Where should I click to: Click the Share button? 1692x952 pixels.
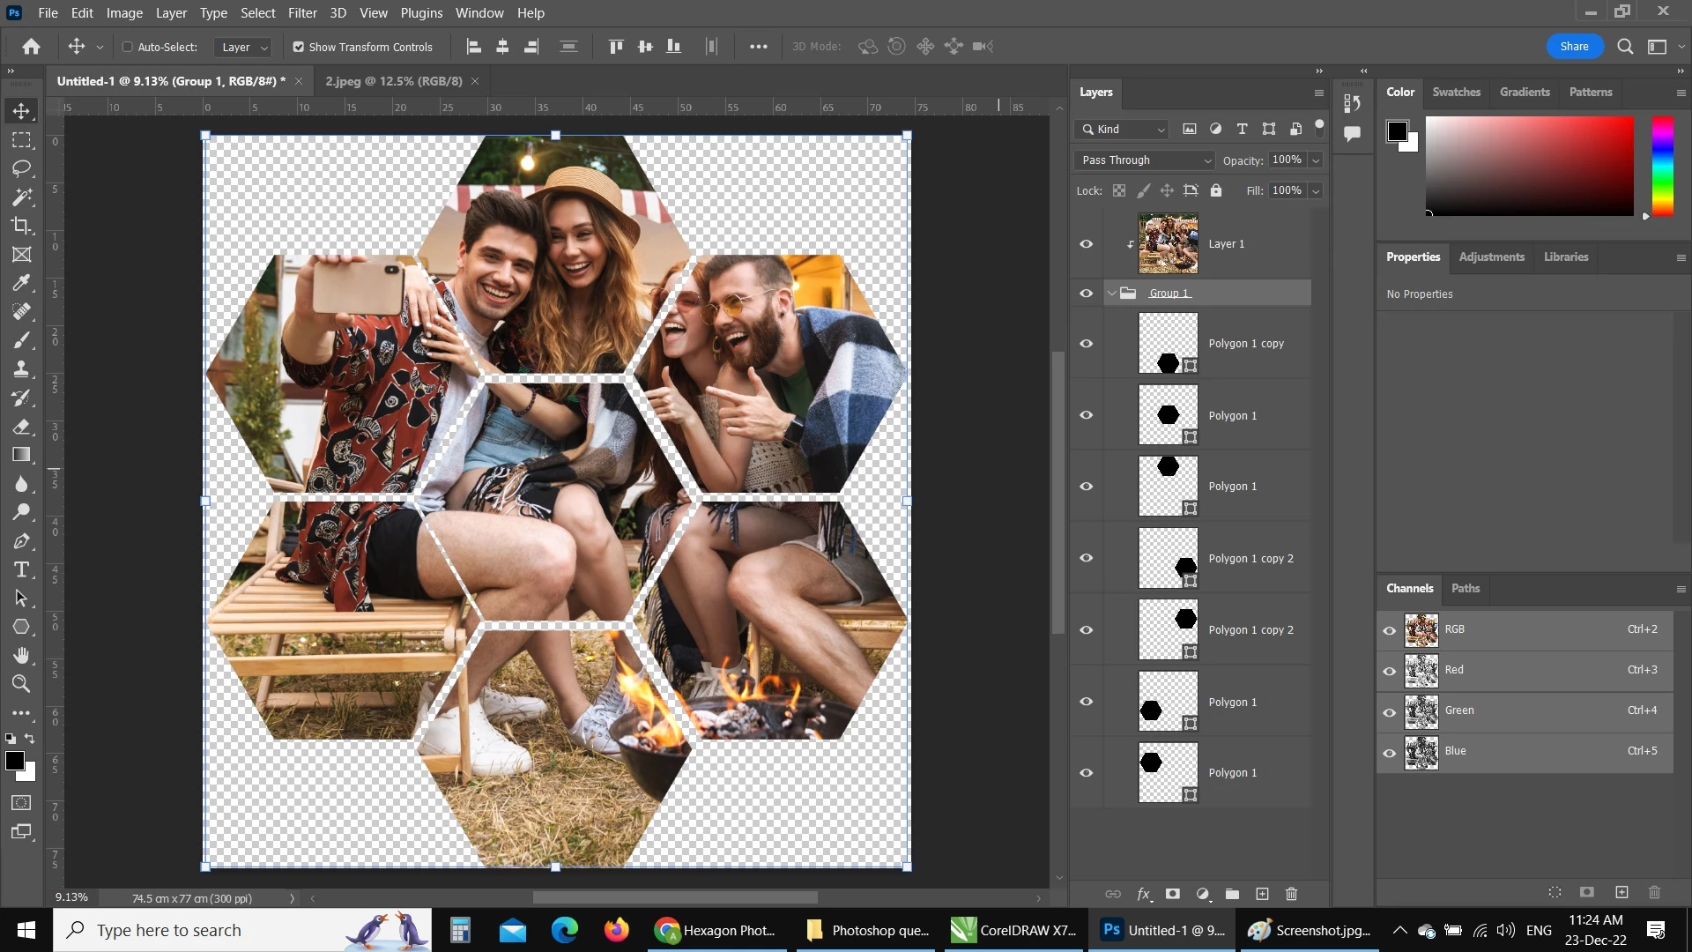coord(1574,47)
